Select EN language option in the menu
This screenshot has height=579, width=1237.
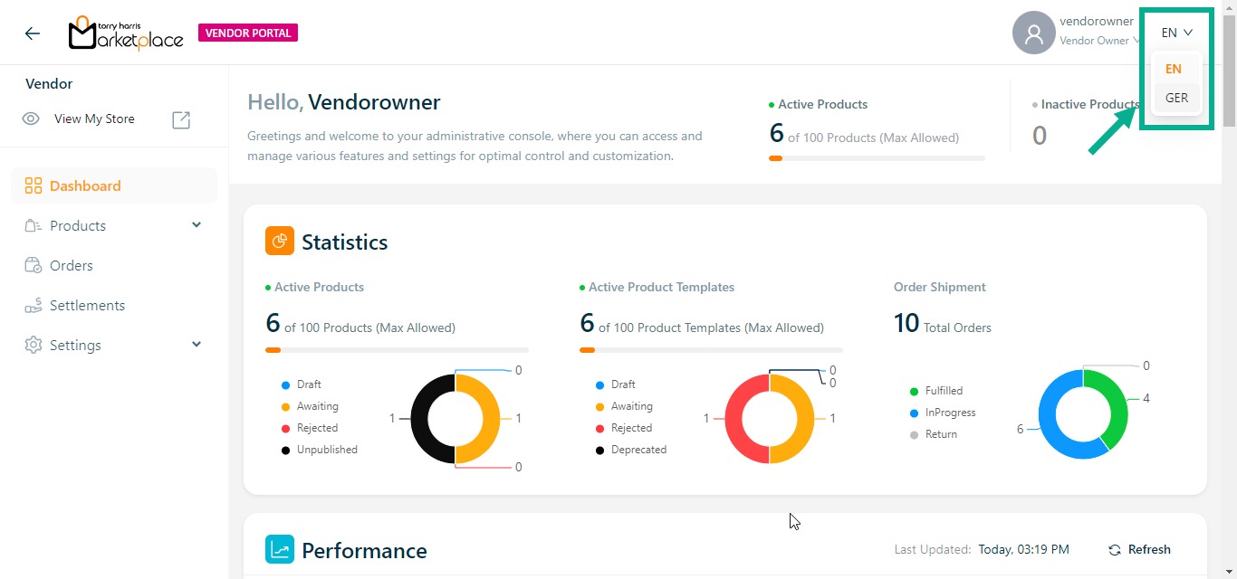coord(1173,69)
